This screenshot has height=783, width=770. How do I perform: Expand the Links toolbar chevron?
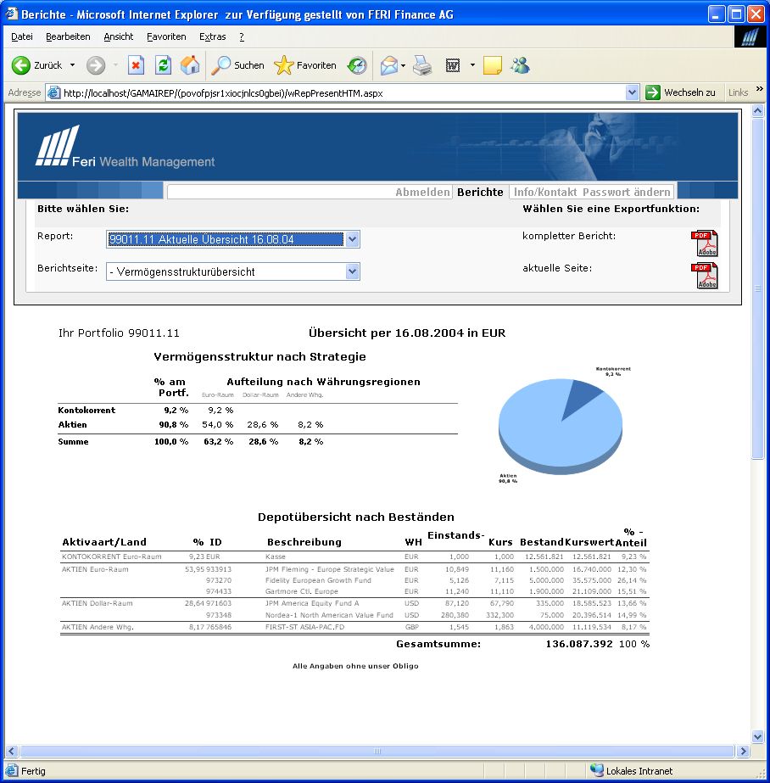760,89
